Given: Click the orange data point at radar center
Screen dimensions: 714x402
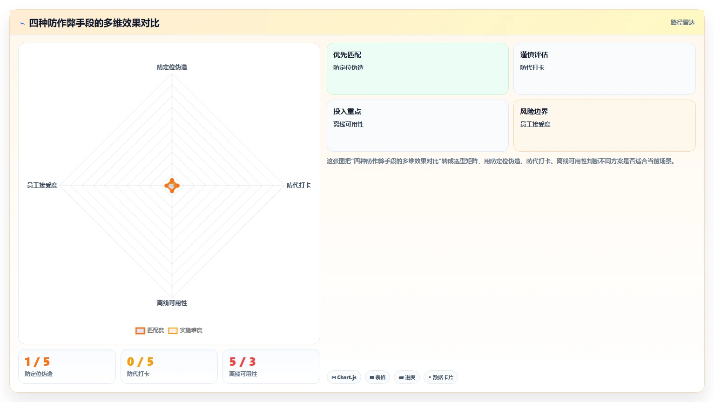Looking at the screenshot, I should (172, 186).
